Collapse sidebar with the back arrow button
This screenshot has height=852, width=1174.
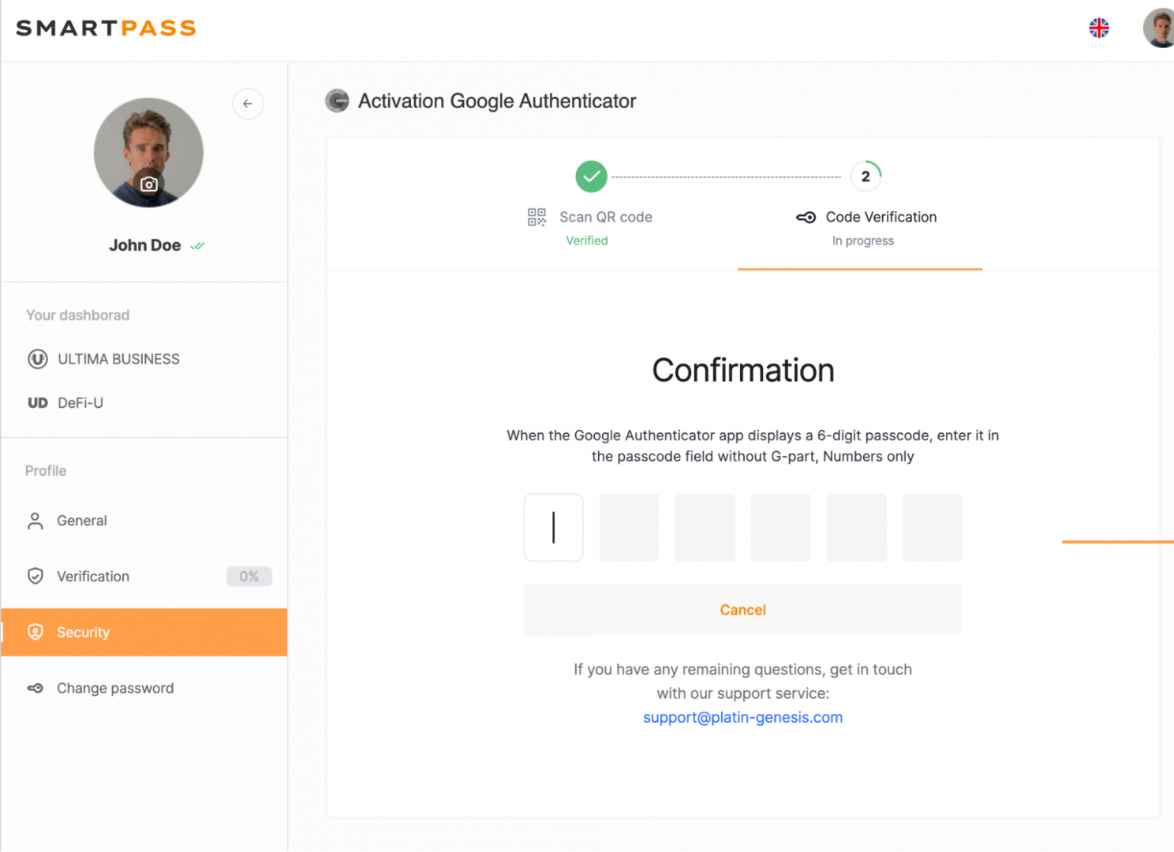(x=248, y=103)
